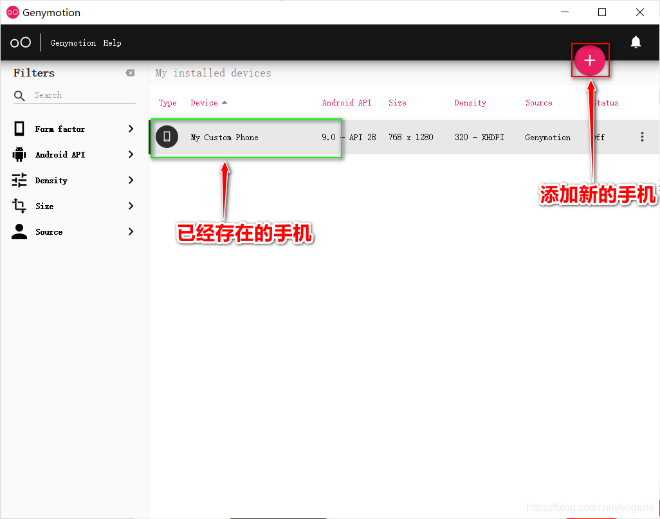Minimize the Genymotion window
The image size is (660, 519).
tap(565, 12)
